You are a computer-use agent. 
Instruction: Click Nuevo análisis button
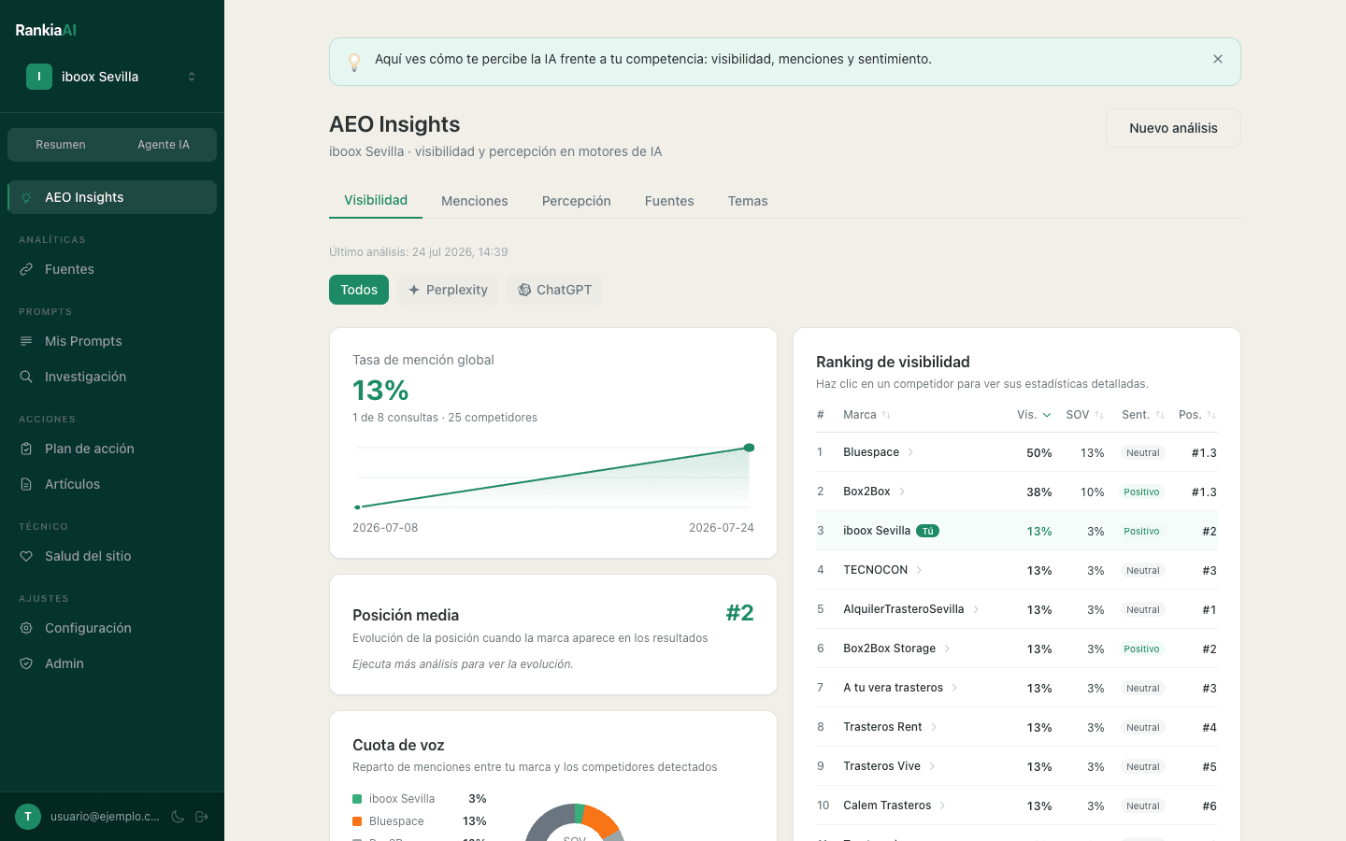click(1173, 128)
